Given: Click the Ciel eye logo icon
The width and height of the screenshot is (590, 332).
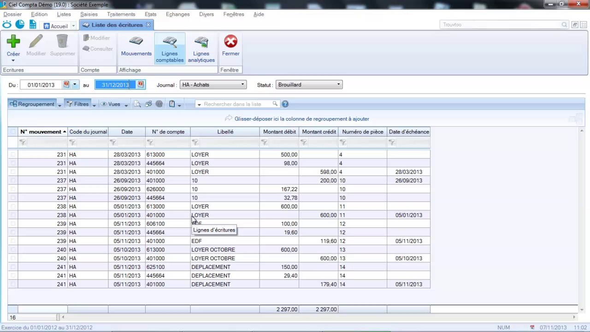Looking at the screenshot, I should pos(7,25).
